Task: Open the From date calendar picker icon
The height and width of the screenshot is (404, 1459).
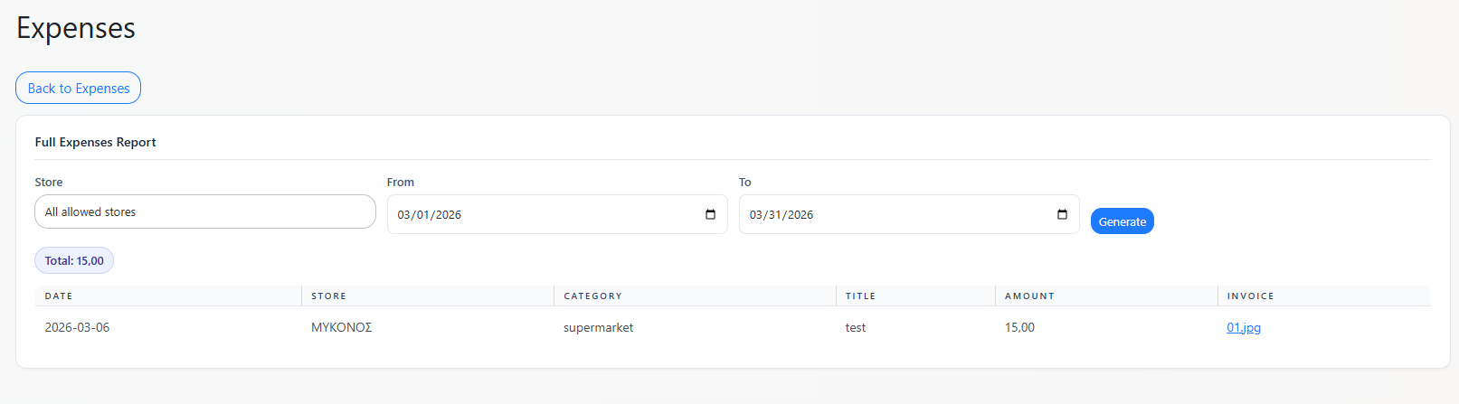Action: click(710, 214)
